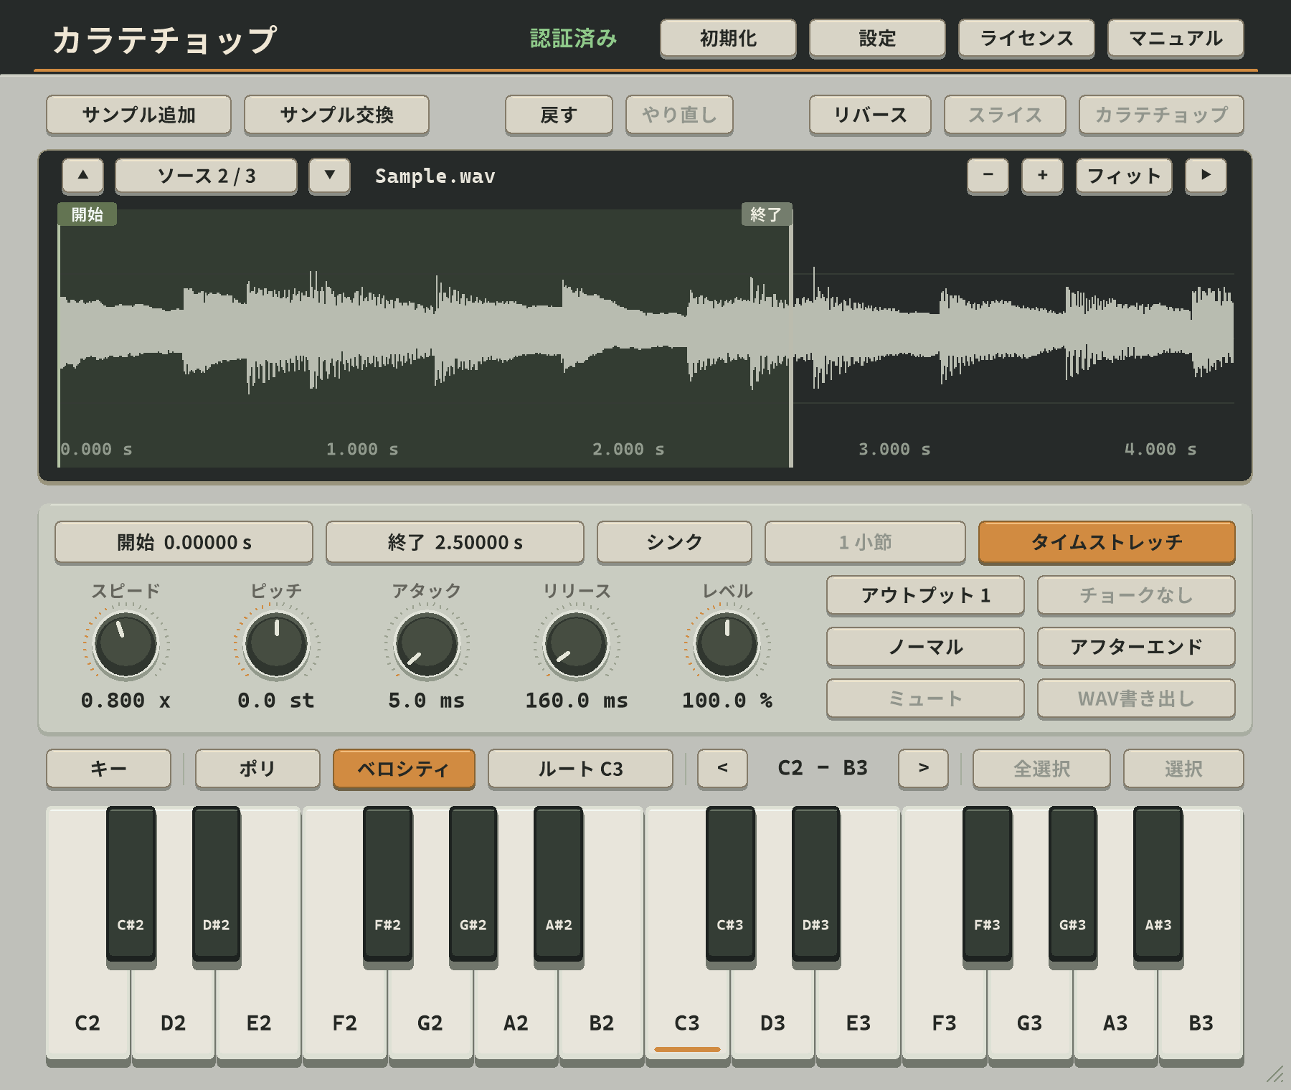This screenshot has height=1090, width=1291.
Task: Click the スピード speed knob
Action: pyautogui.click(x=126, y=644)
